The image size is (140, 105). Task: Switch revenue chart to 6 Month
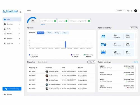49,33
